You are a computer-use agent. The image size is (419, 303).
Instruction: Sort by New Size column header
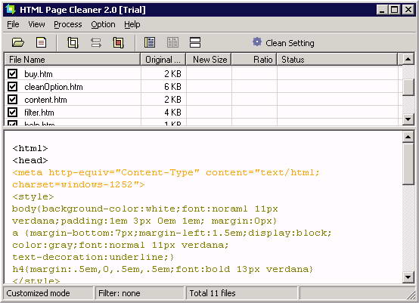pos(209,59)
